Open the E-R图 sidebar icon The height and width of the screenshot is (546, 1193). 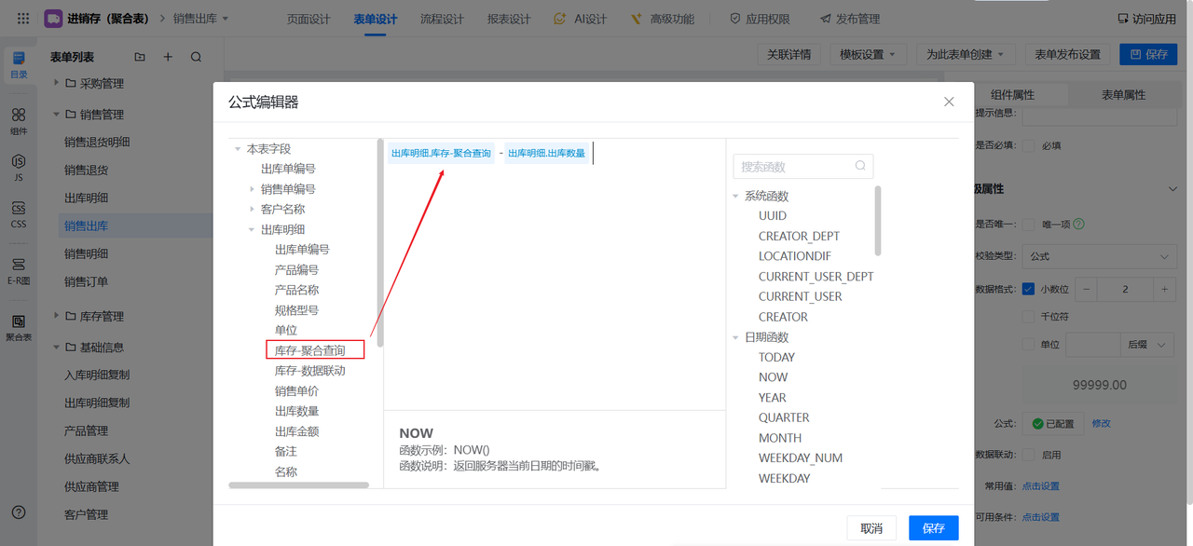coord(19,271)
